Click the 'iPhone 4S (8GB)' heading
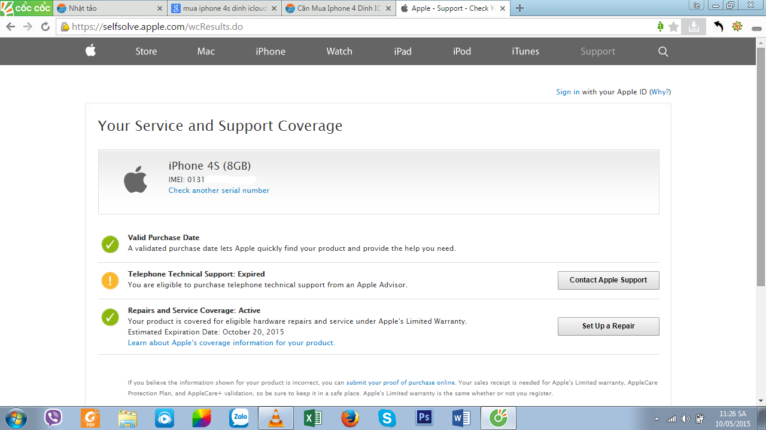 tap(209, 166)
